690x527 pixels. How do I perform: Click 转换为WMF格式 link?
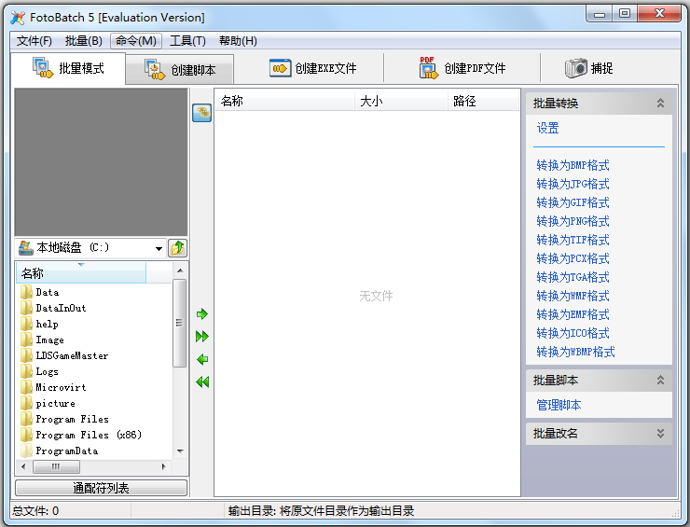tap(573, 296)
